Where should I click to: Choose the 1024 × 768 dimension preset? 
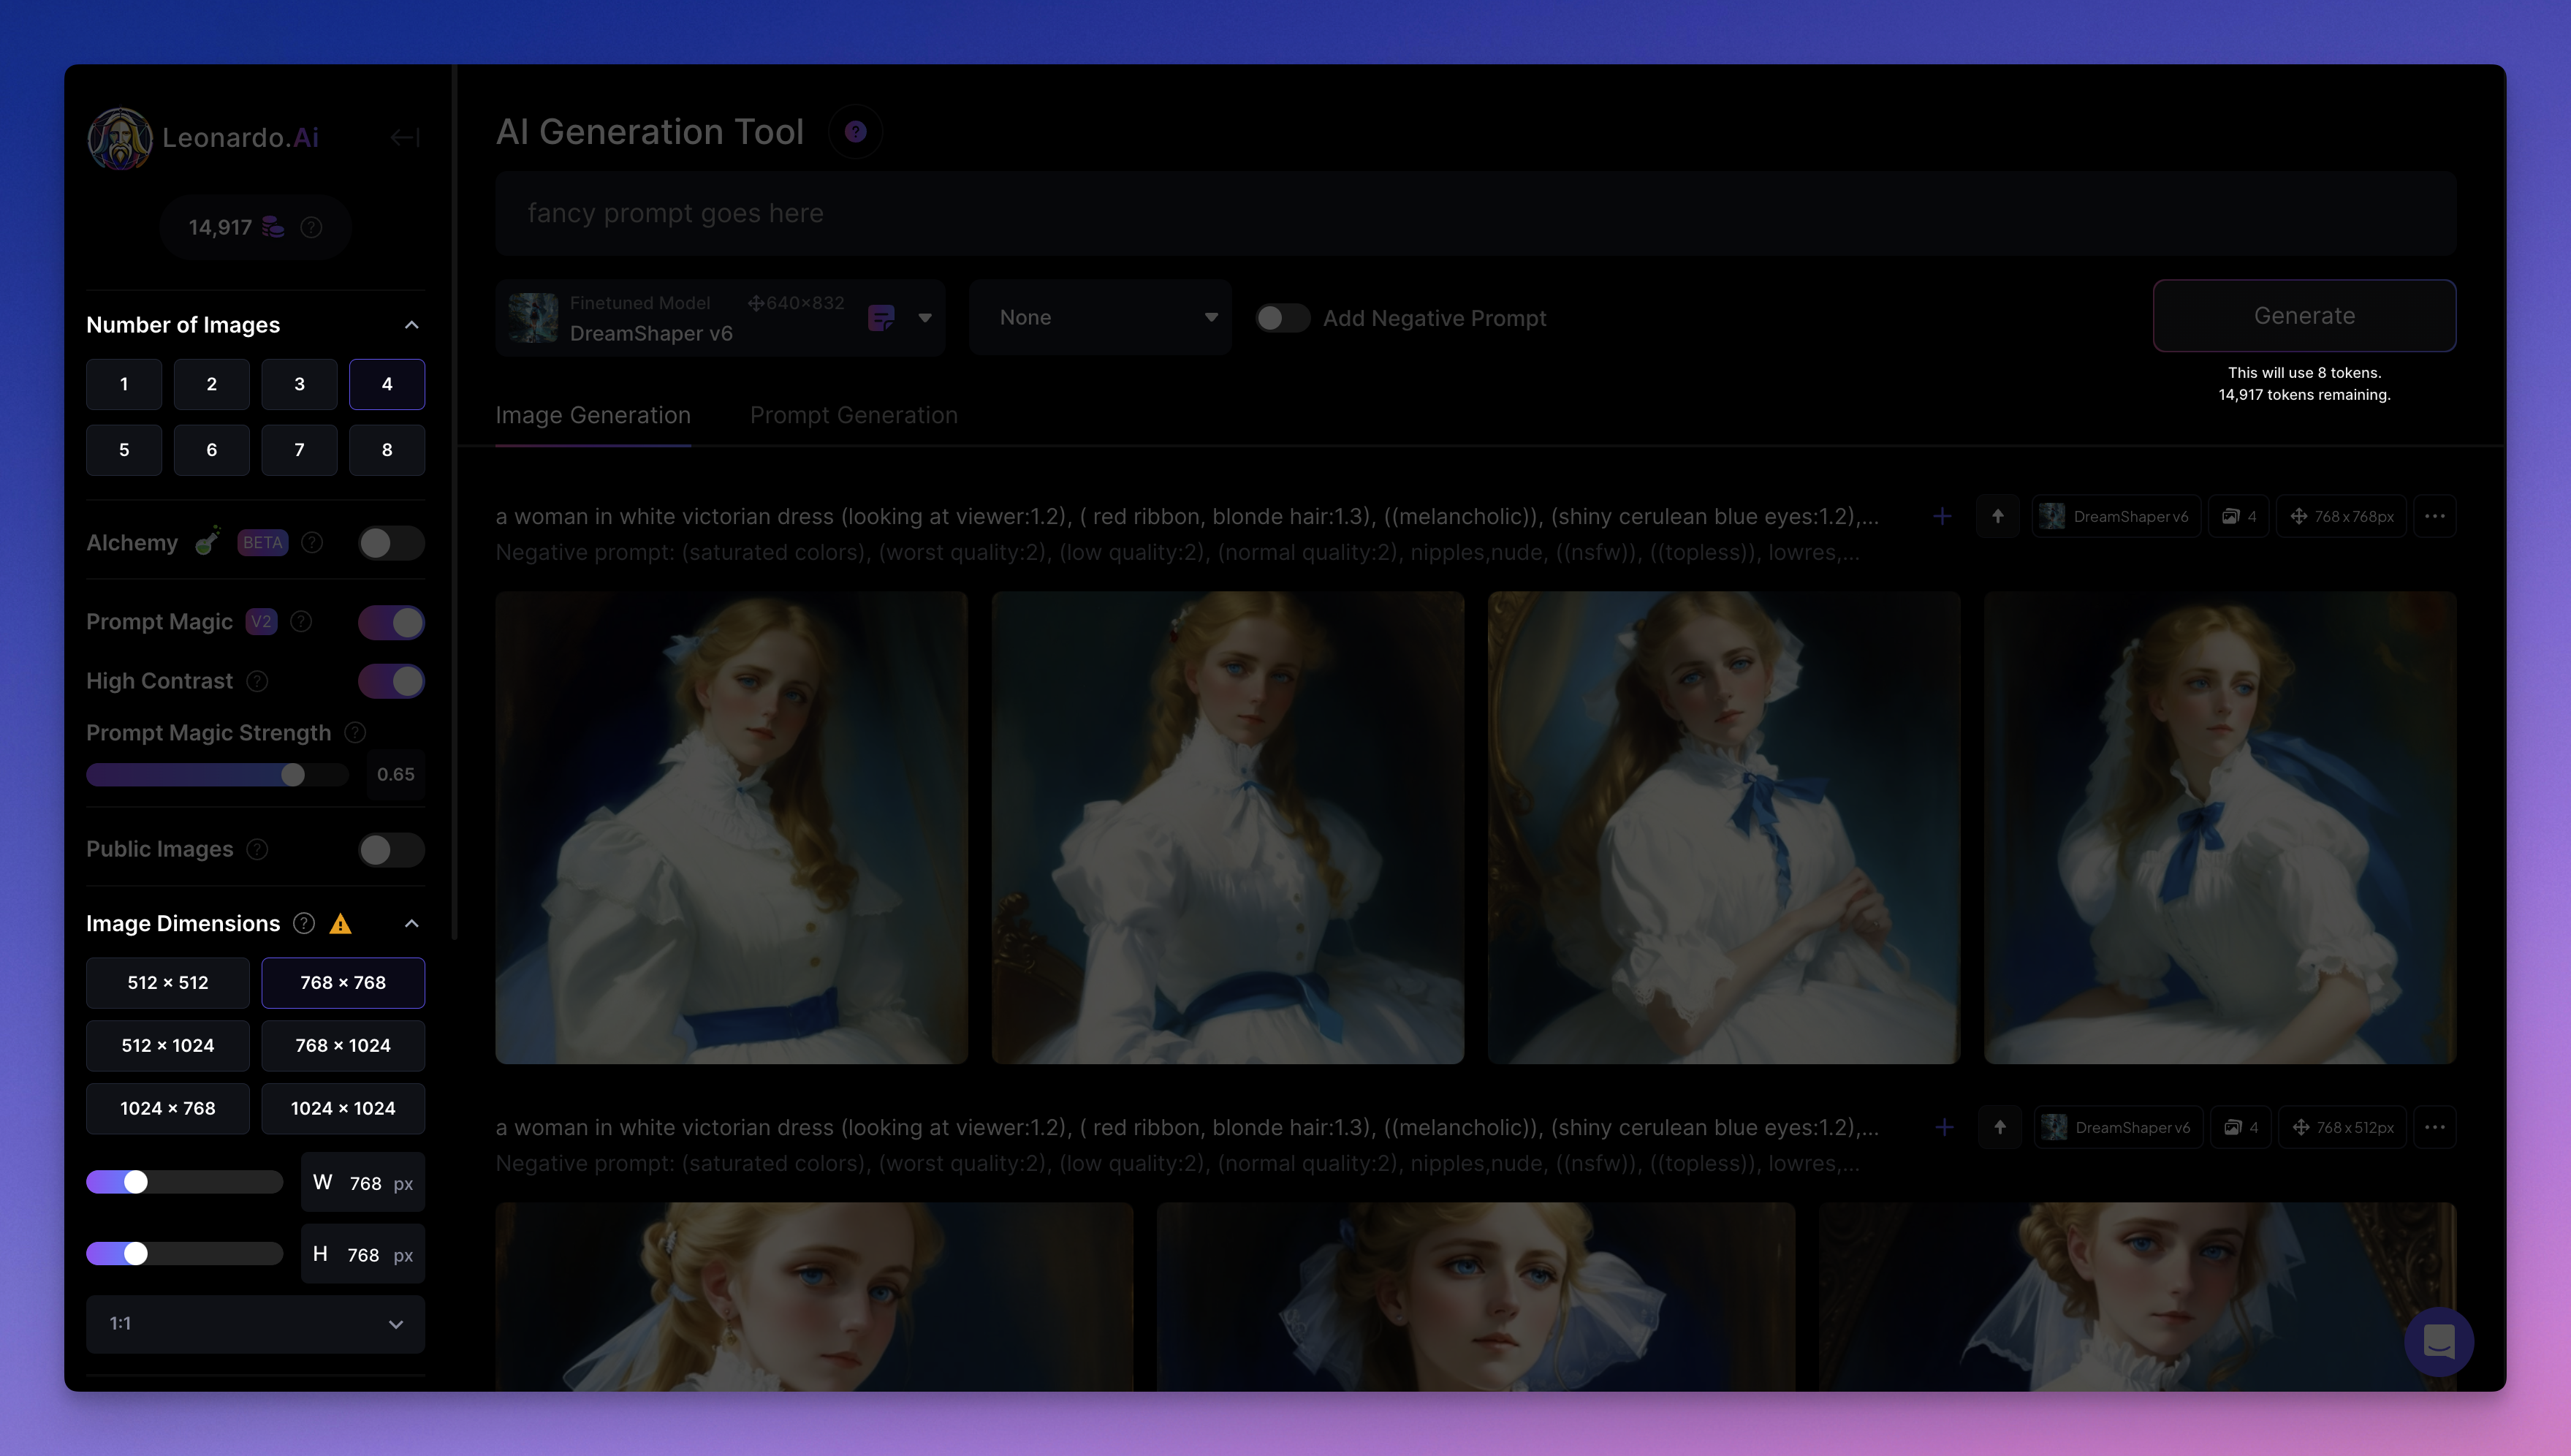[168, 1109]
